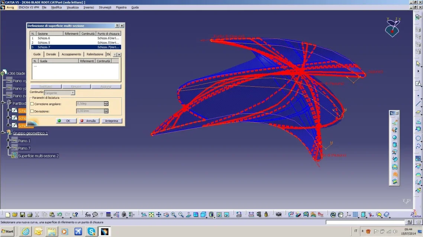Open the Avvia menu
Image resolution: width=423 pixels, height=237 pixels.
coord(10,7)
